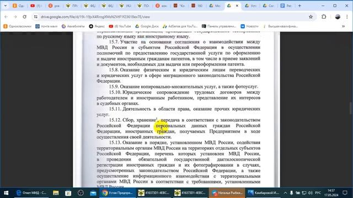The height and width of the screenshot is (198, 353).
Task: Open the Windows Start menu
Action: [x=6, y=193]
